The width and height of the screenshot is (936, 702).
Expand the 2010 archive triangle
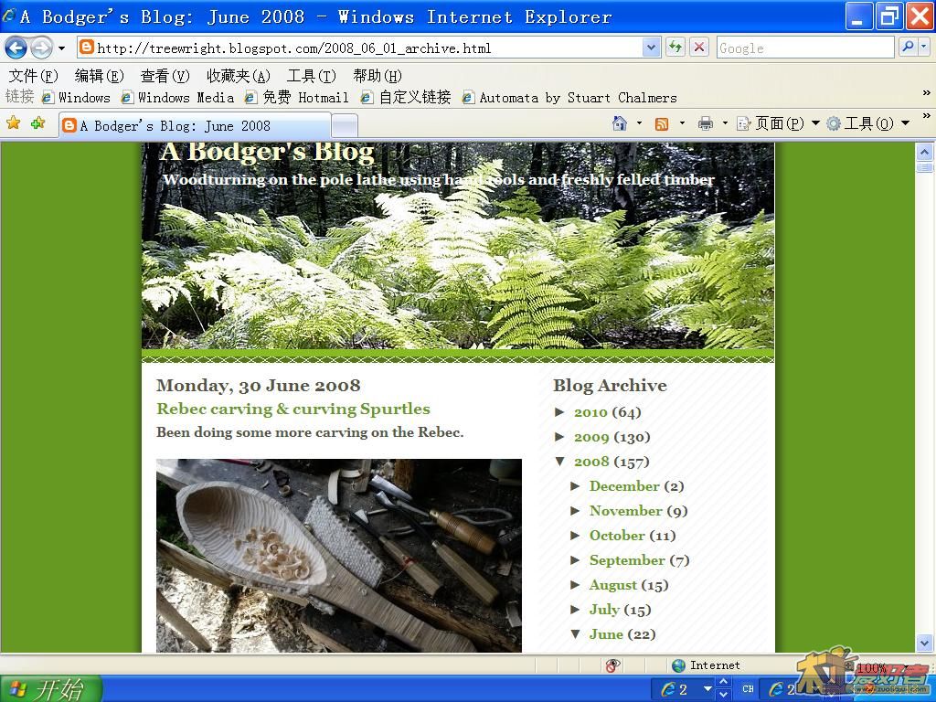[x=560, y=412]
